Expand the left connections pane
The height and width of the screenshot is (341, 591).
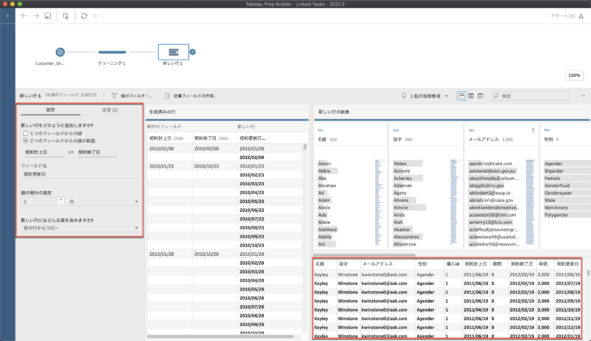pyautogui.click(x=8, y=16)
